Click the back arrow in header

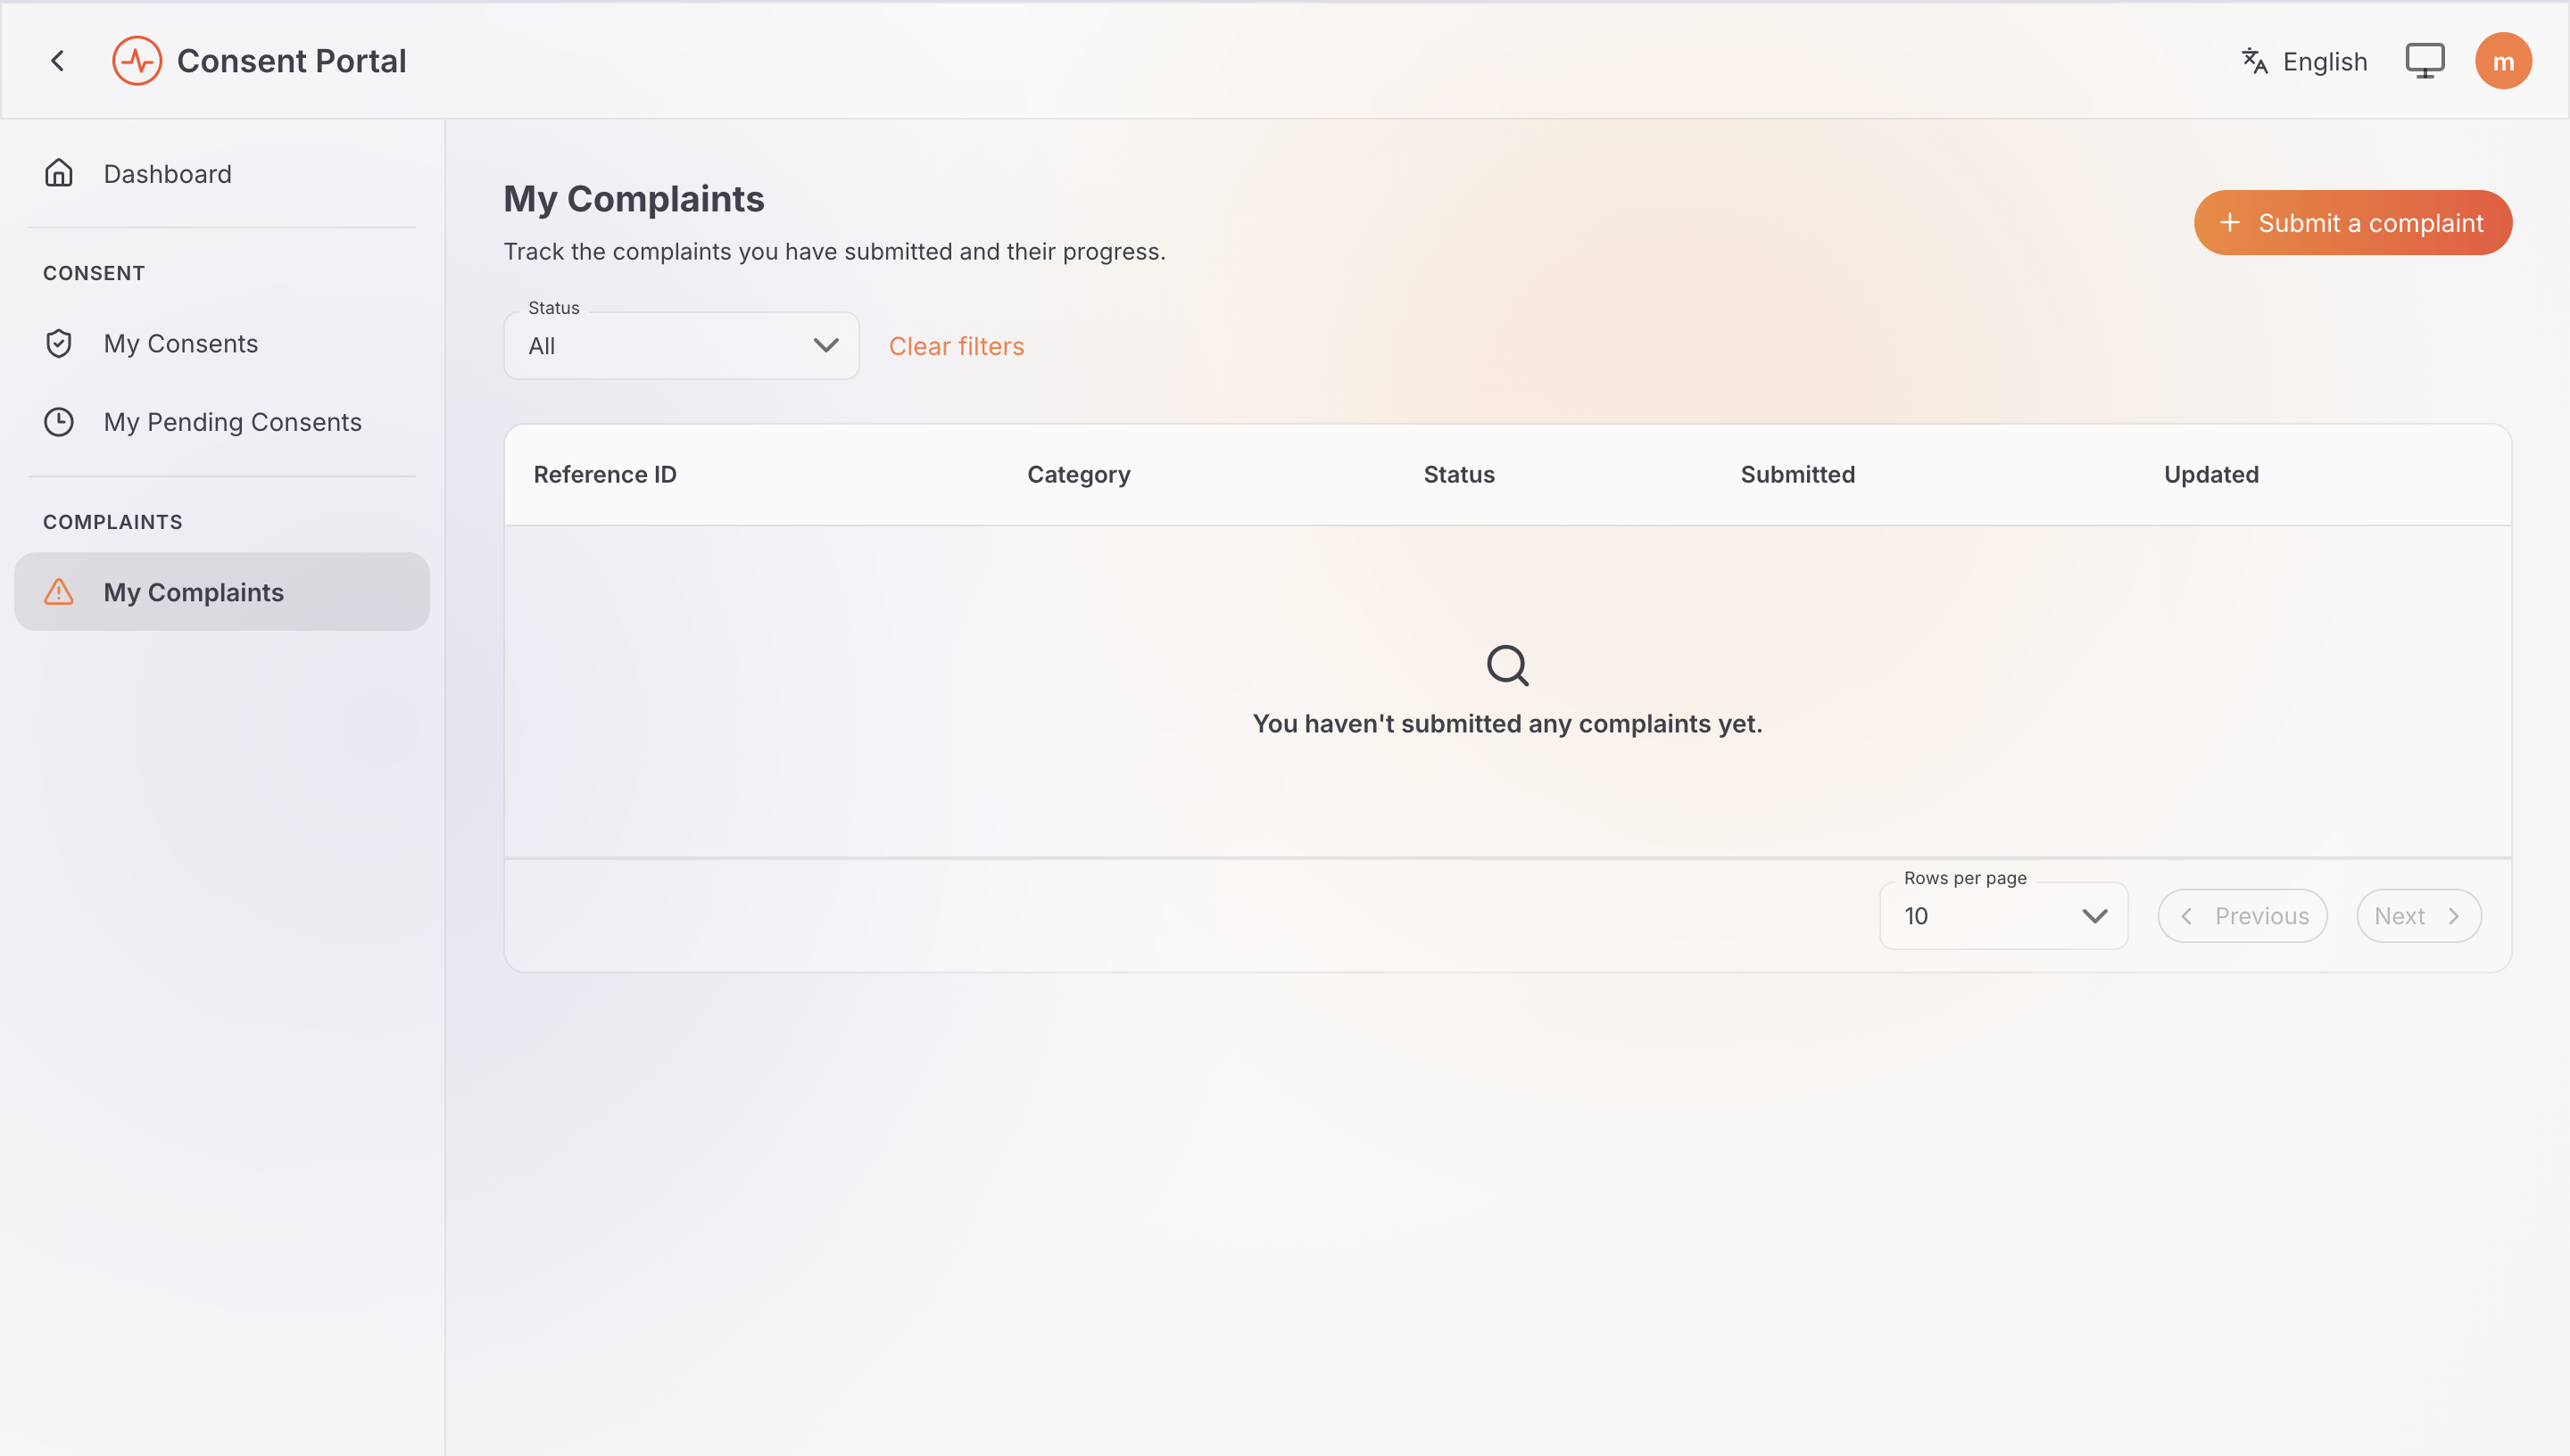[x=58, y=61]
